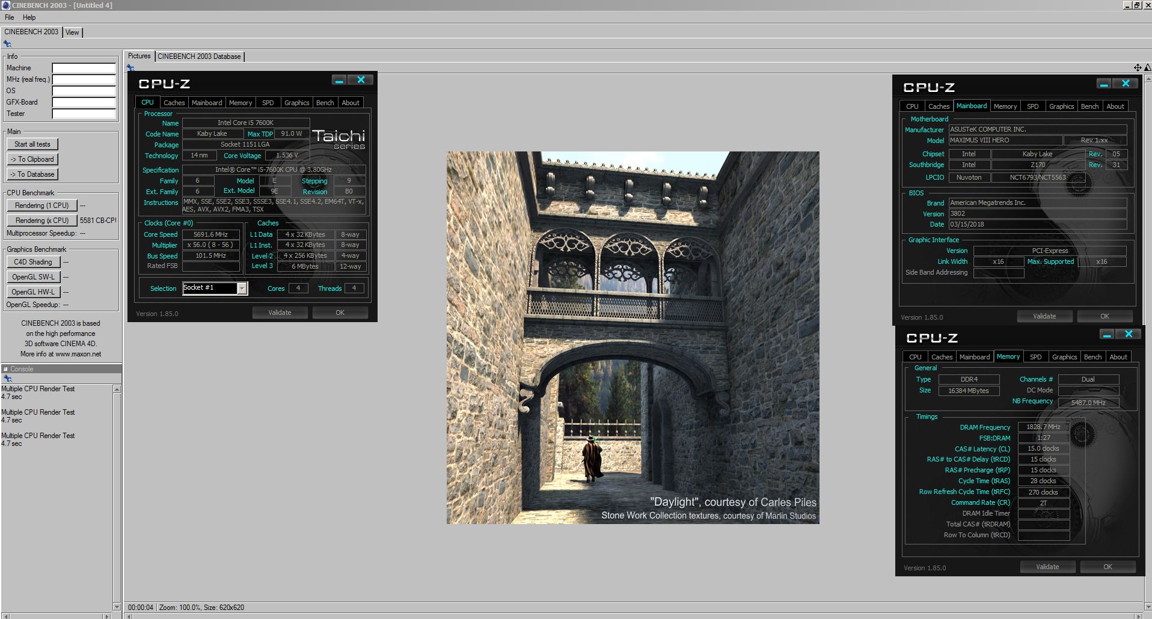Image resolution: width=1152 pixels, height=619 pixels.
Task: Click the Machine input field
Action: tap(84, 68)
